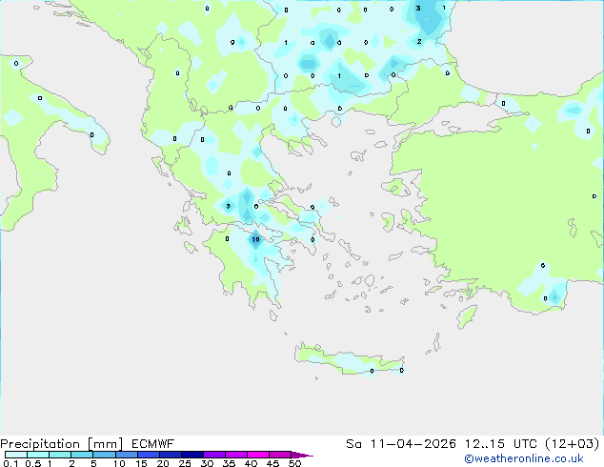Viewport: 604px width, 467px height.
Task: Click the 'Sa 11-04-2026' date text
Action: coord(401,444)
